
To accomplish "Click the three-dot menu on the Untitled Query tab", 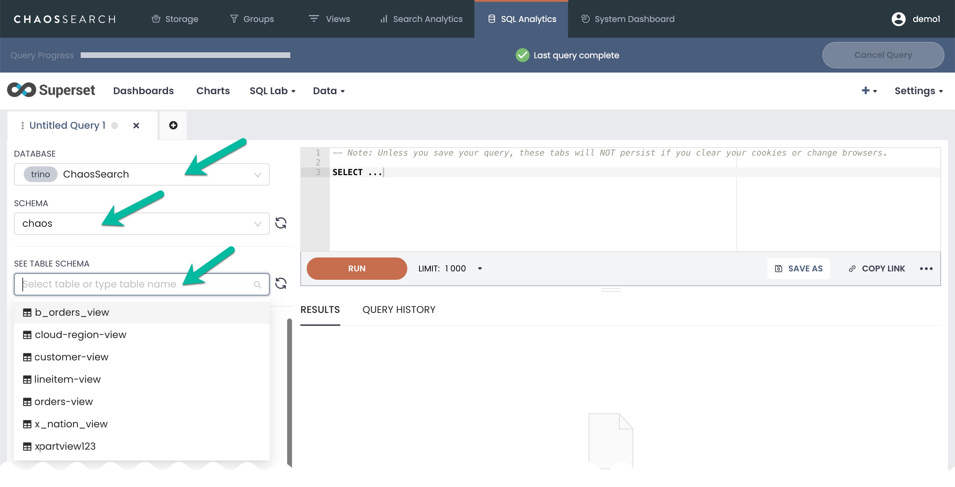I will point(23,126).
